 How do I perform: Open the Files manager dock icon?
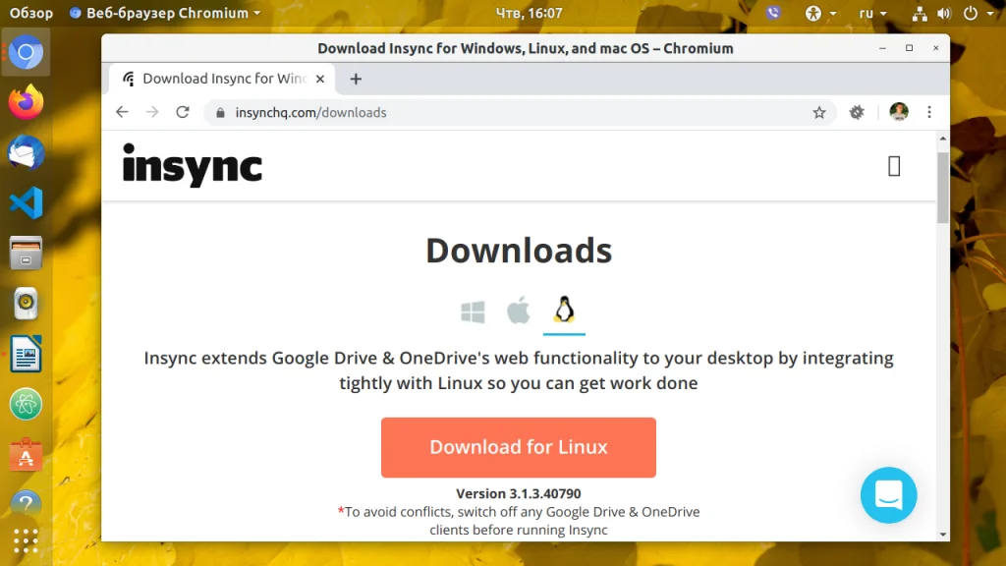(26, 253)
